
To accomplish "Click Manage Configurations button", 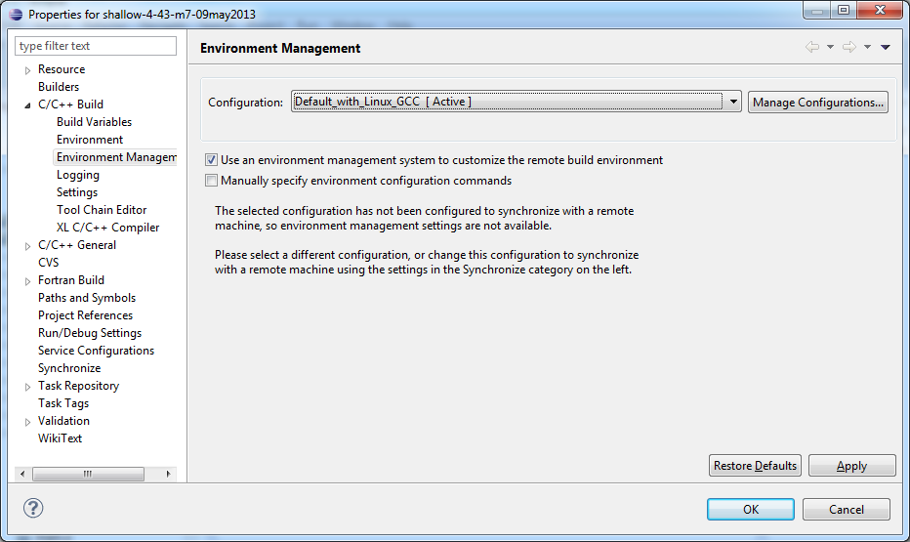I will coord(817,103).
